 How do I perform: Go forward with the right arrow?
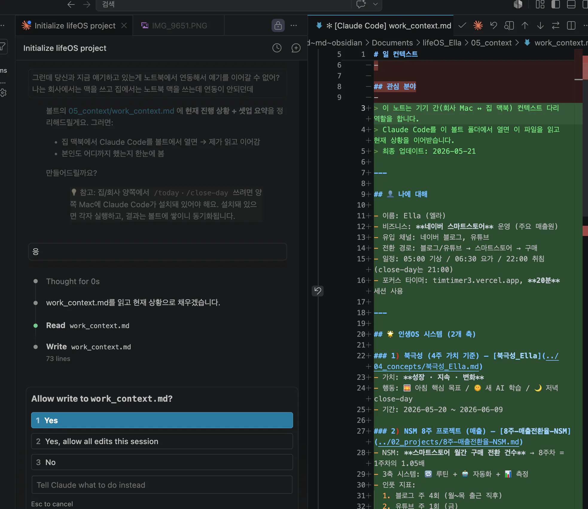tap(87, 4)
